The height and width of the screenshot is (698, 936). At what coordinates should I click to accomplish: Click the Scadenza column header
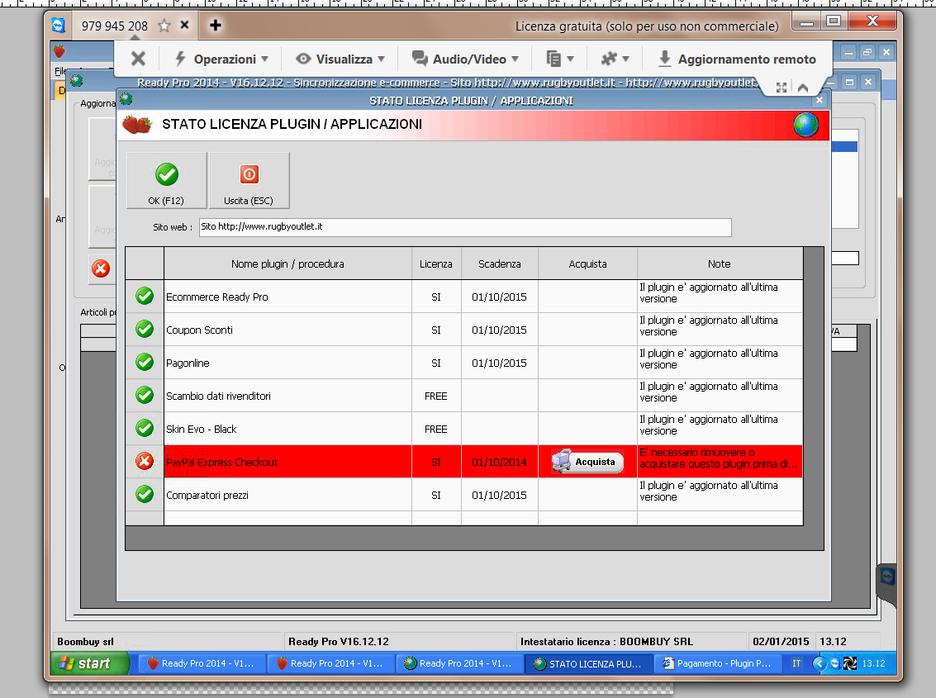coord(500,264)
